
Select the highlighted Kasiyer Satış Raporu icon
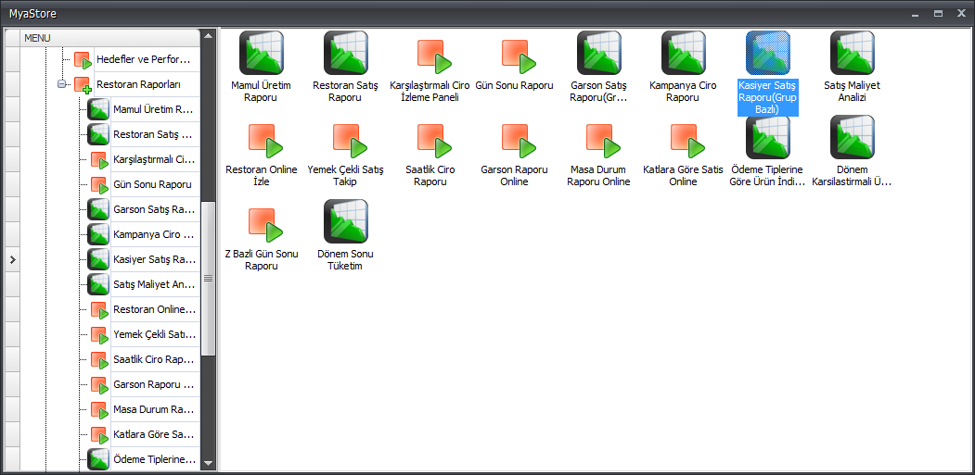[x=768, y=53]
